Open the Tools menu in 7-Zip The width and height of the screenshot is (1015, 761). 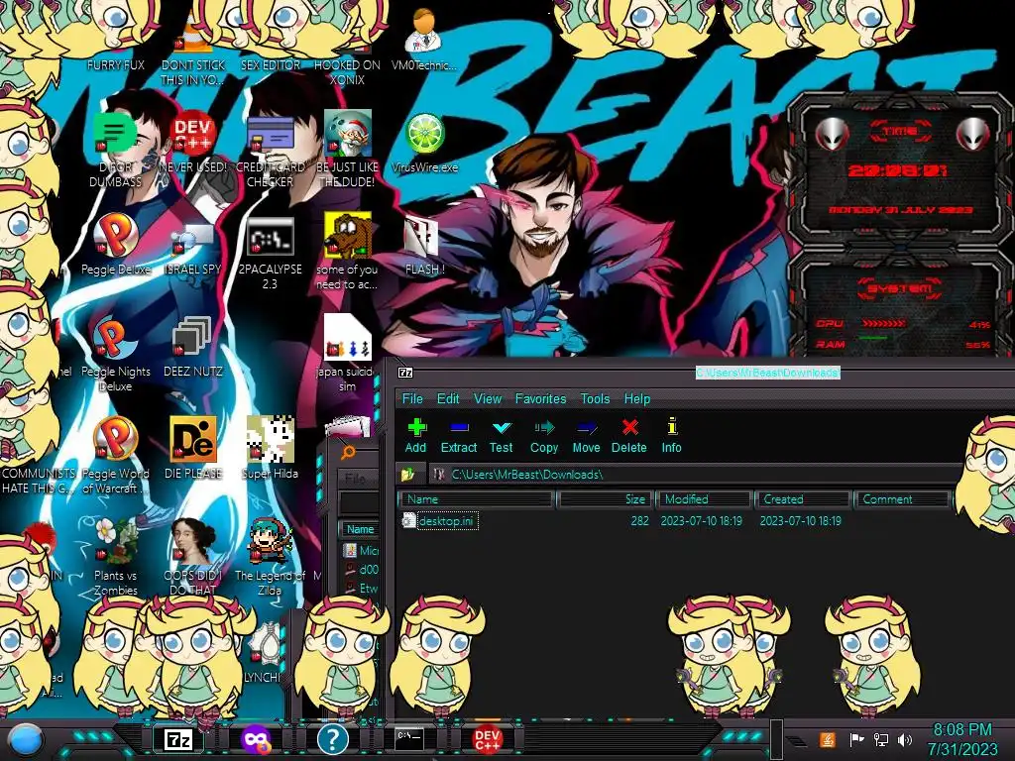click(595, 398)
